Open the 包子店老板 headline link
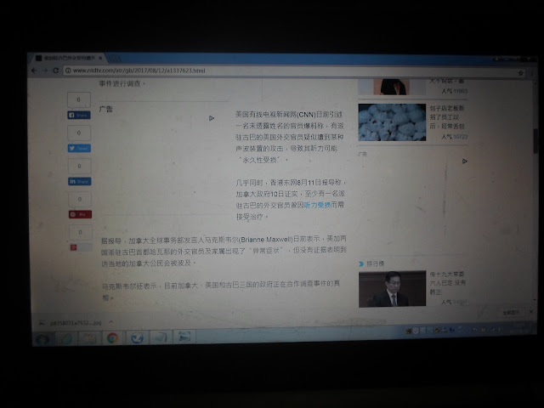This screenshot has height=408, width=544. click(x=447, y=117)
